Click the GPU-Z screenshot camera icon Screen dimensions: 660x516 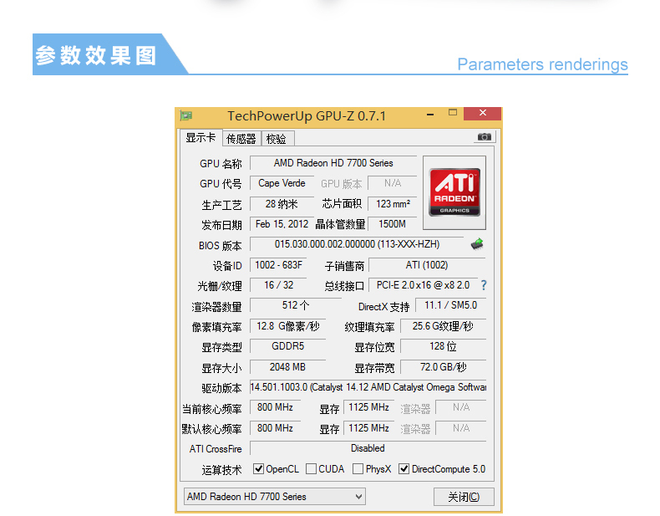[x=484, y=137]
